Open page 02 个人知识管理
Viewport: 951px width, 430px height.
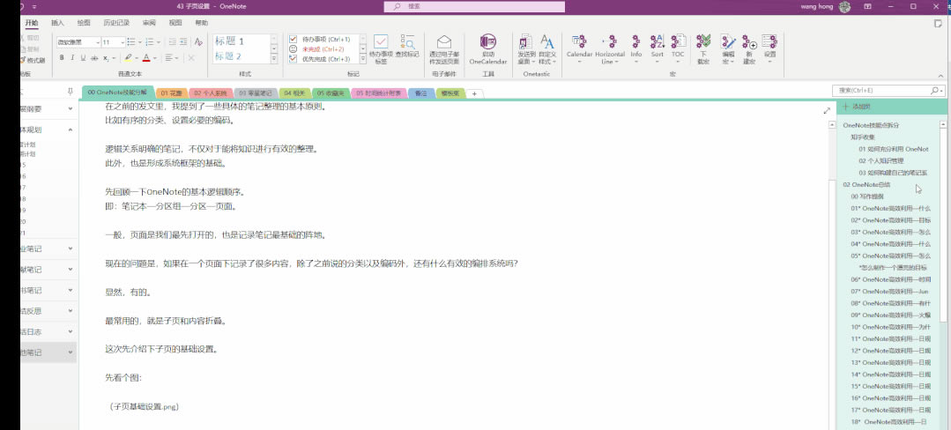tap(881, 160)
